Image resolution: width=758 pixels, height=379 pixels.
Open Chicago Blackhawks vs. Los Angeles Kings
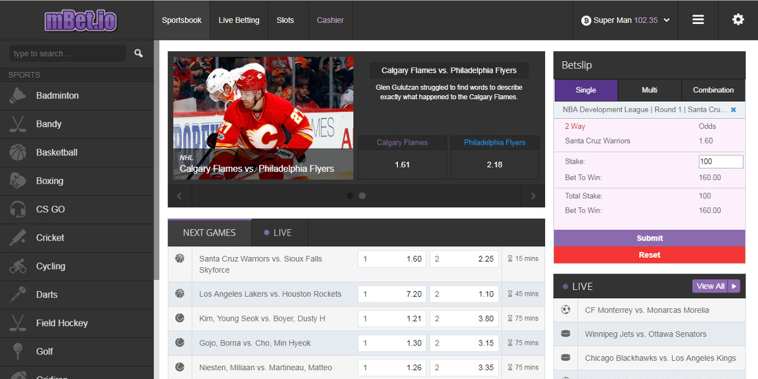660,358
